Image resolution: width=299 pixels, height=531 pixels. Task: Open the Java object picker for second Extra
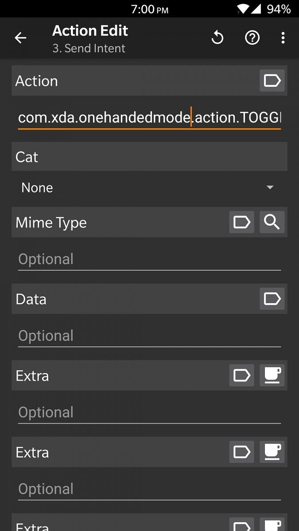pos(272,452)
